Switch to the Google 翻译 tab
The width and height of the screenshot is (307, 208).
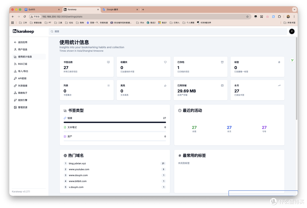click(x=121, y=9)
